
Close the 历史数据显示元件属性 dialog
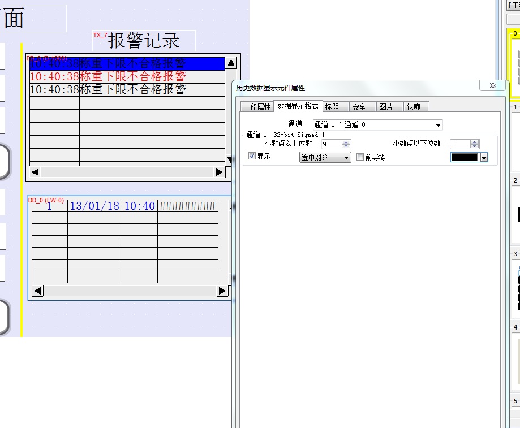(492, 85)
